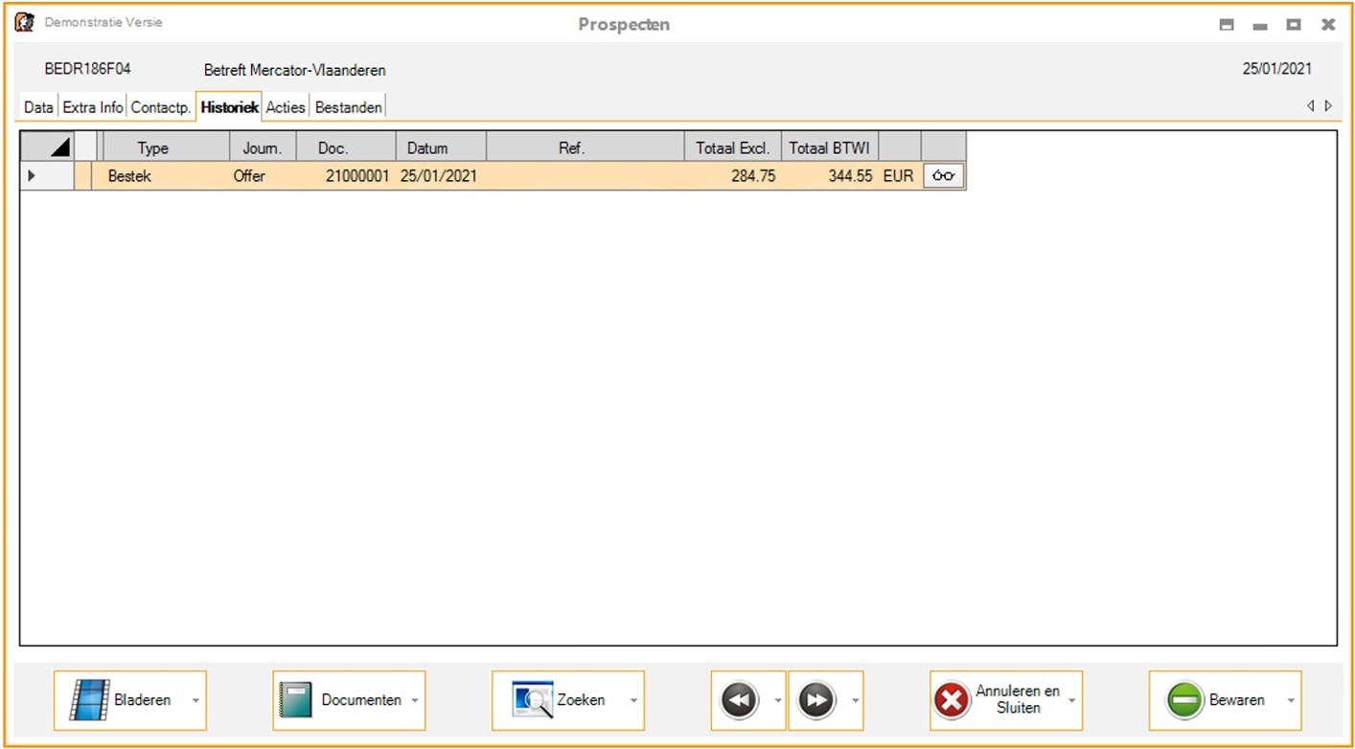Go to previous record with rewind button
The image size is (1355, 749).
pos(740,700)
